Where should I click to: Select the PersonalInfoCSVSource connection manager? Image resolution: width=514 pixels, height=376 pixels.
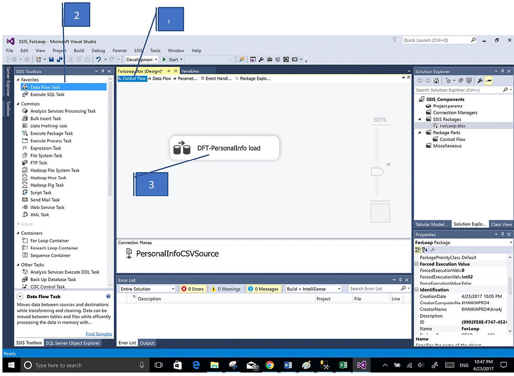pyautogui.click(x=173, y=253)
